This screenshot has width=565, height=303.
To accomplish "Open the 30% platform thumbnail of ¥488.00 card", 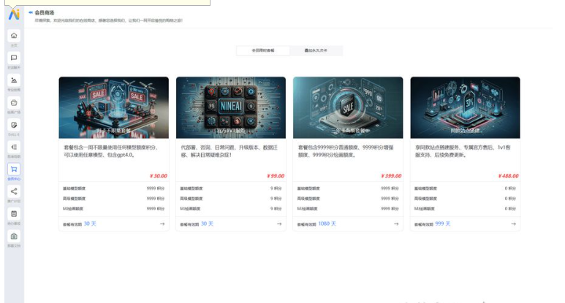I will (x=465, y=107).
